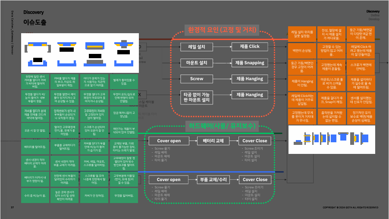Click the Screw flow box
This screenshot has width=389, height=219.
click(x=197, y=79)
